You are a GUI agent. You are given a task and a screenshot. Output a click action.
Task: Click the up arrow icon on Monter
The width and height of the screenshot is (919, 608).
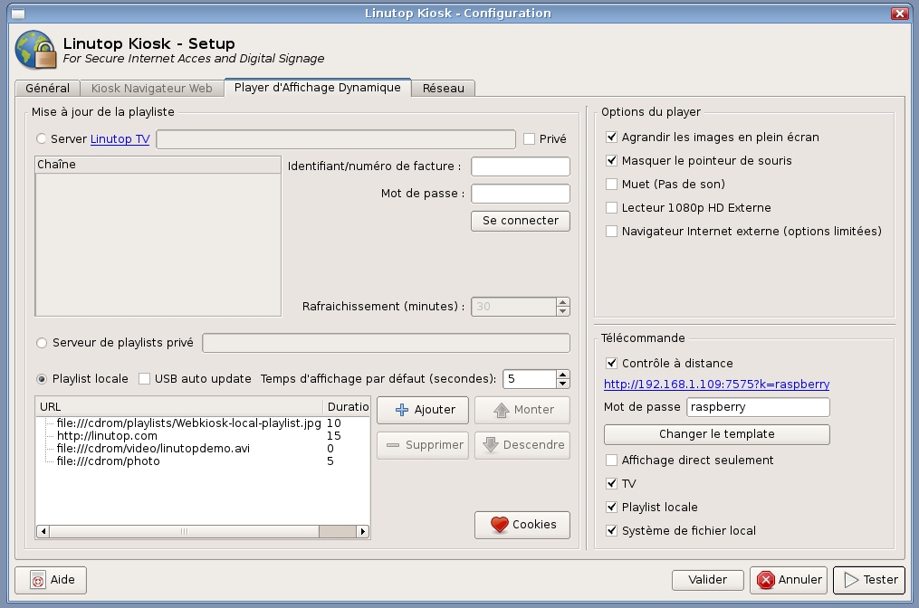tap(501, 410)
